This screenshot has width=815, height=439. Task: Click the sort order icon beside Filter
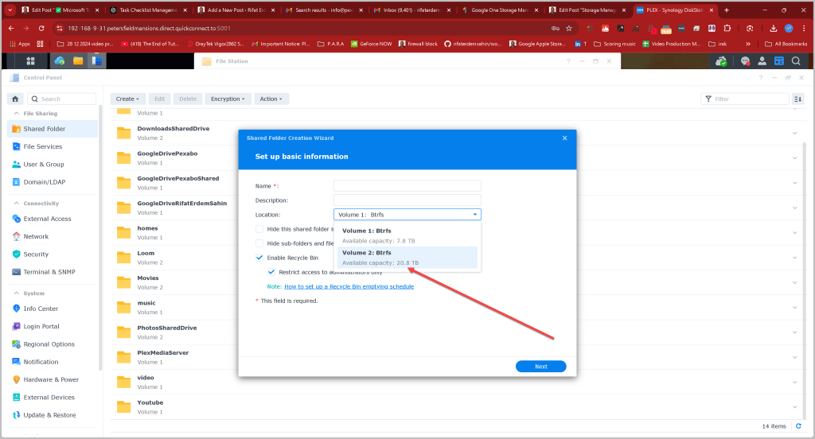coord(797,99)
